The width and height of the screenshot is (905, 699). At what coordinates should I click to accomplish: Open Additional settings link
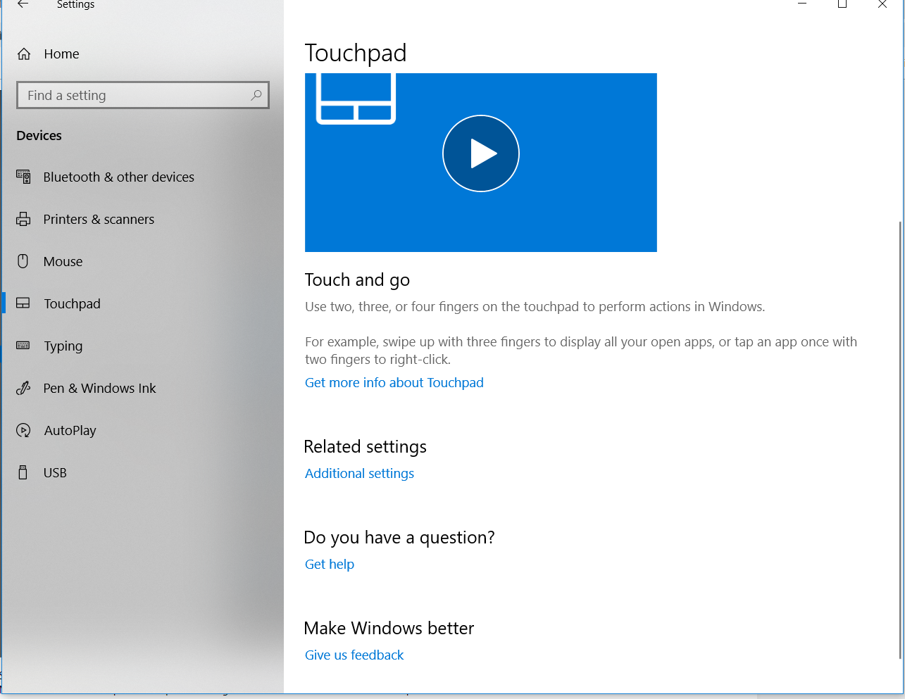pos(359,473)
